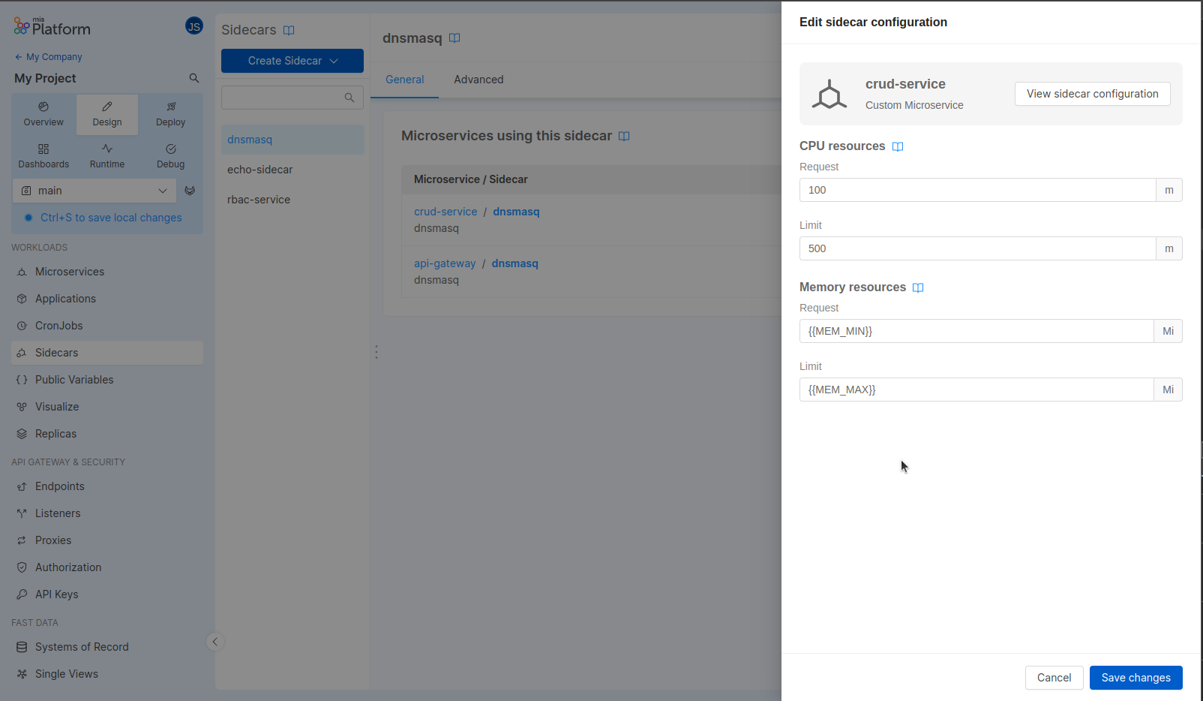Open the Runtime section icon
This screenshot has height=701, width=1203.
pos(107,149)
